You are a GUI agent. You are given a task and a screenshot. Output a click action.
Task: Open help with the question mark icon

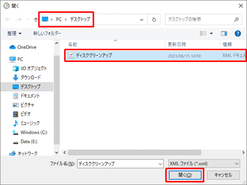[x=238, y=33]
